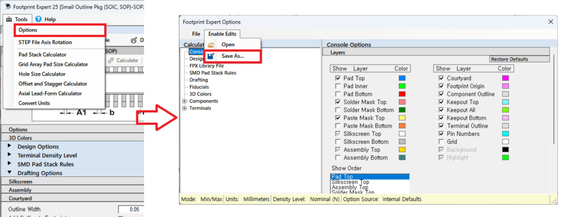Uncheck the Courtyard layer checkbox
The height and width of the screenshot is (217, 587).
click(x=441, y=78)
